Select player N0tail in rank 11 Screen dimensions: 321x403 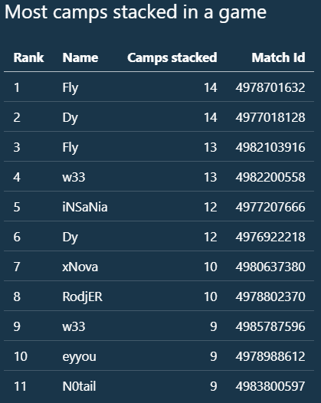coord(79,386)
